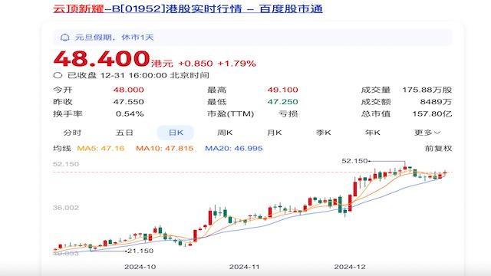
Task: Toggle the MA20 indicator line
Action: click(234, 148)
